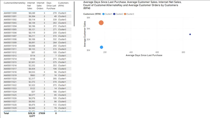The width and height of the screenshot is (210, 118).
Task: Click customer key AW00011029
Action: pyautogui.click(x=10, y=108)
